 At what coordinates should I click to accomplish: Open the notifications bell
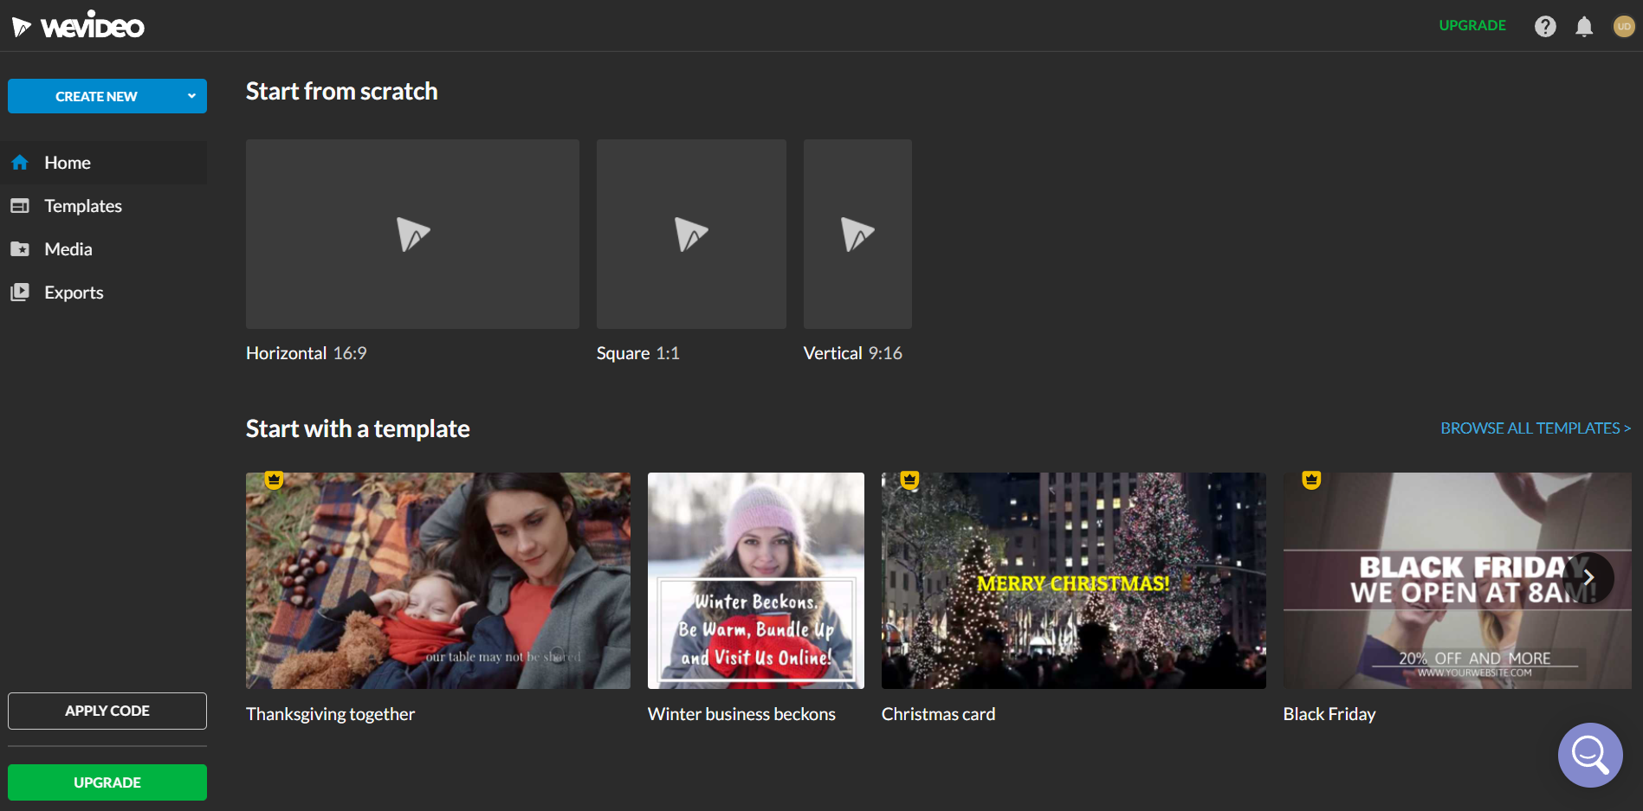(1584, 26)
